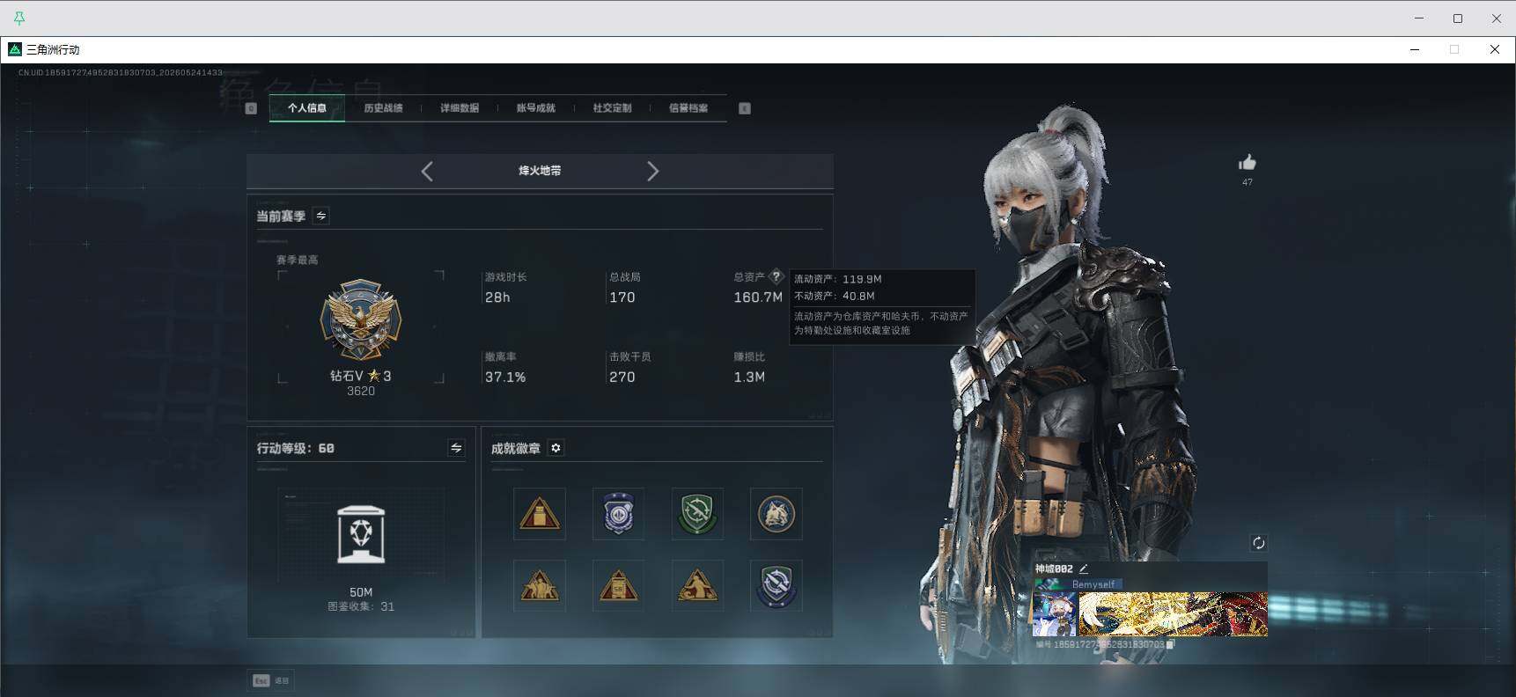1516x697 pixels.
Task: Click the 游戏时长 28h value
Action: pos(497,297)
